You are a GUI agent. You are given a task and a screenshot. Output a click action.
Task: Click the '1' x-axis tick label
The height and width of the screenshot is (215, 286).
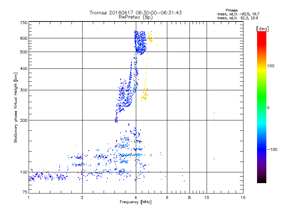pyautogui.click(x=29, y=197)
